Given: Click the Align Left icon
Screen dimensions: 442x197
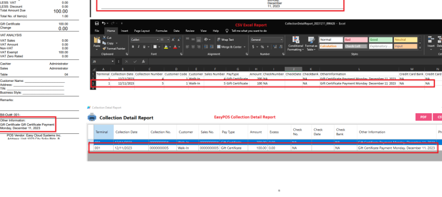Looking at the screenshot, I should [188, 47].
